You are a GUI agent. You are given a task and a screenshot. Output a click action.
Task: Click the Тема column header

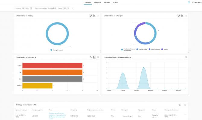(x=50, y=110)
